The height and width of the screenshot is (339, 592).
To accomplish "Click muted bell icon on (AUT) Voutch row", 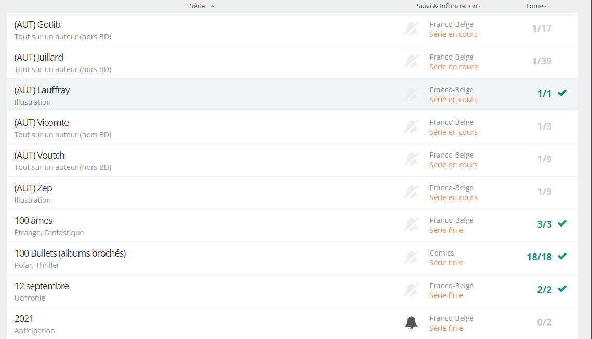I will [x=411, y=160].
